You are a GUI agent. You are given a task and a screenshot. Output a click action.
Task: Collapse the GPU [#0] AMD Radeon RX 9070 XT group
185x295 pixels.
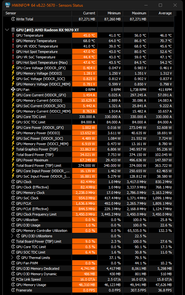pos(7,30)
